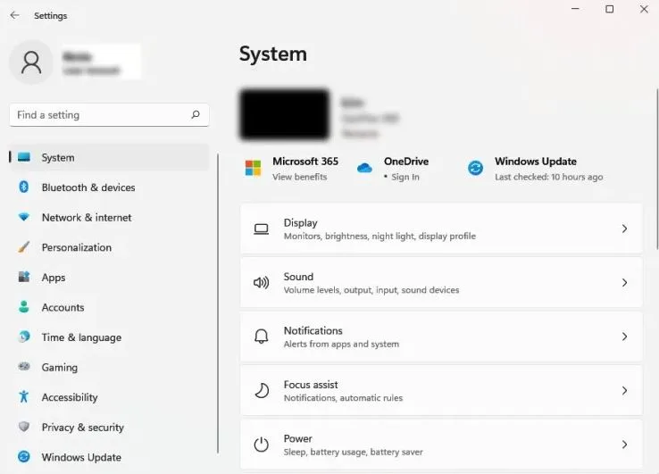Click the Power icon in the list

[261, 445]
